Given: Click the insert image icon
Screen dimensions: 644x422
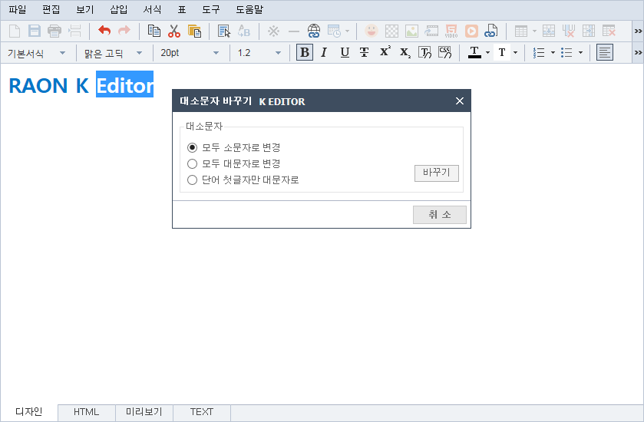Looking at the screenshot, I should [x=411, y=31].
